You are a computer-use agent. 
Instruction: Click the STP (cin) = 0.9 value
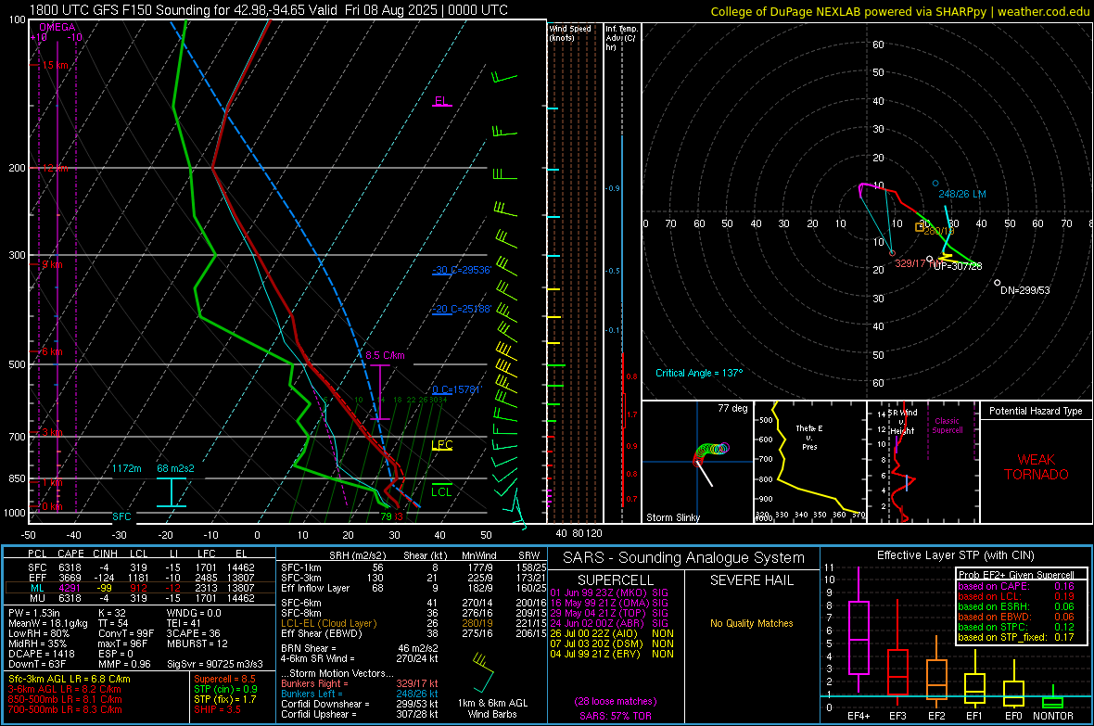[225, 689]
